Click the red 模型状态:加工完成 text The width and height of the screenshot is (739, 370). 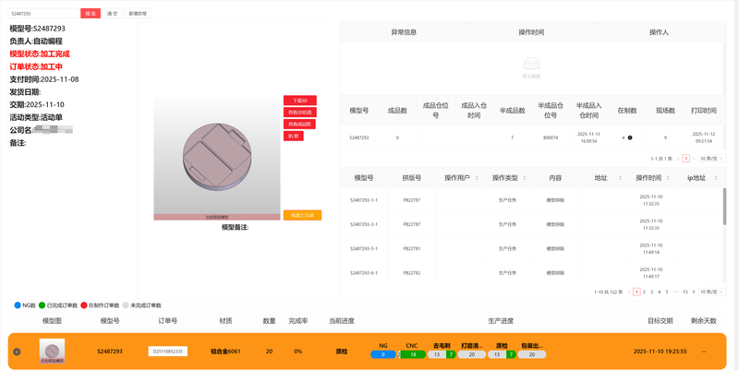coord(40,54)
